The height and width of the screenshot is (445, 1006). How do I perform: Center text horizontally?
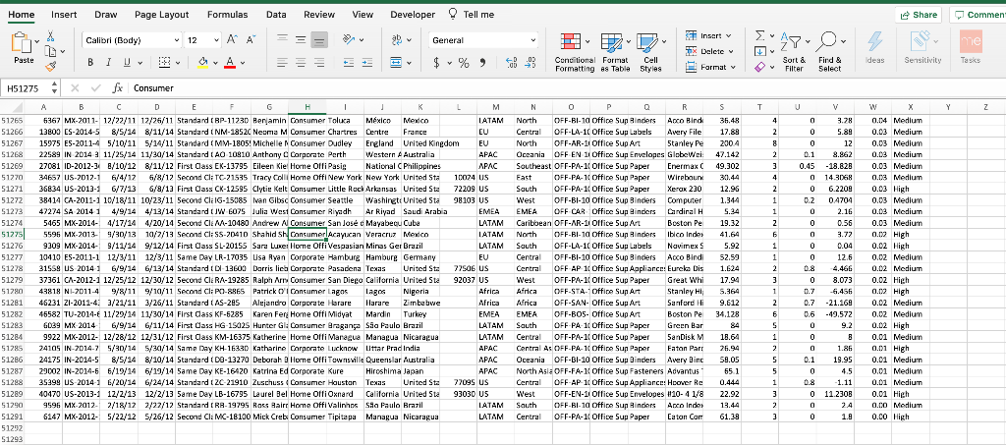pos(301,62)
